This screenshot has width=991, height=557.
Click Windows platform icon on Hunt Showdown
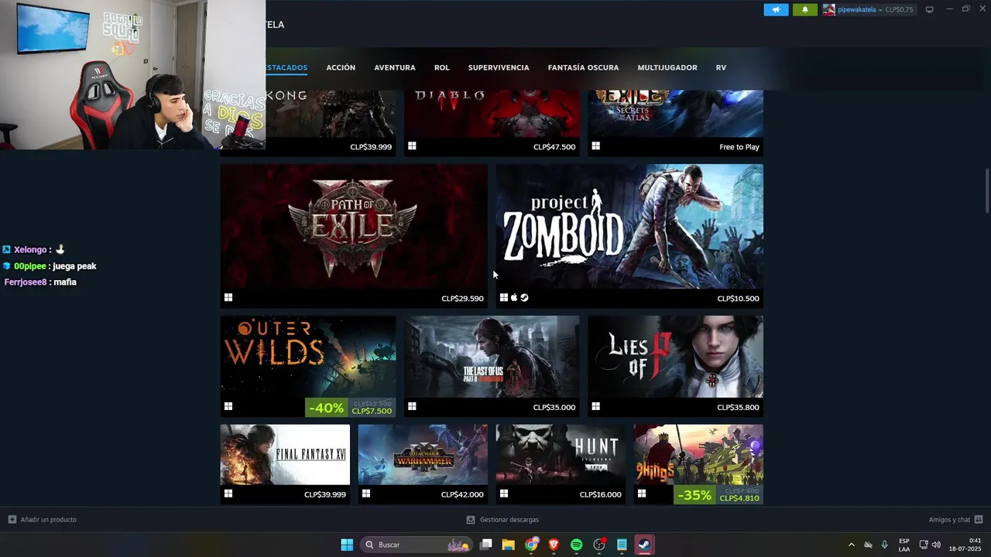click(504, 494)
